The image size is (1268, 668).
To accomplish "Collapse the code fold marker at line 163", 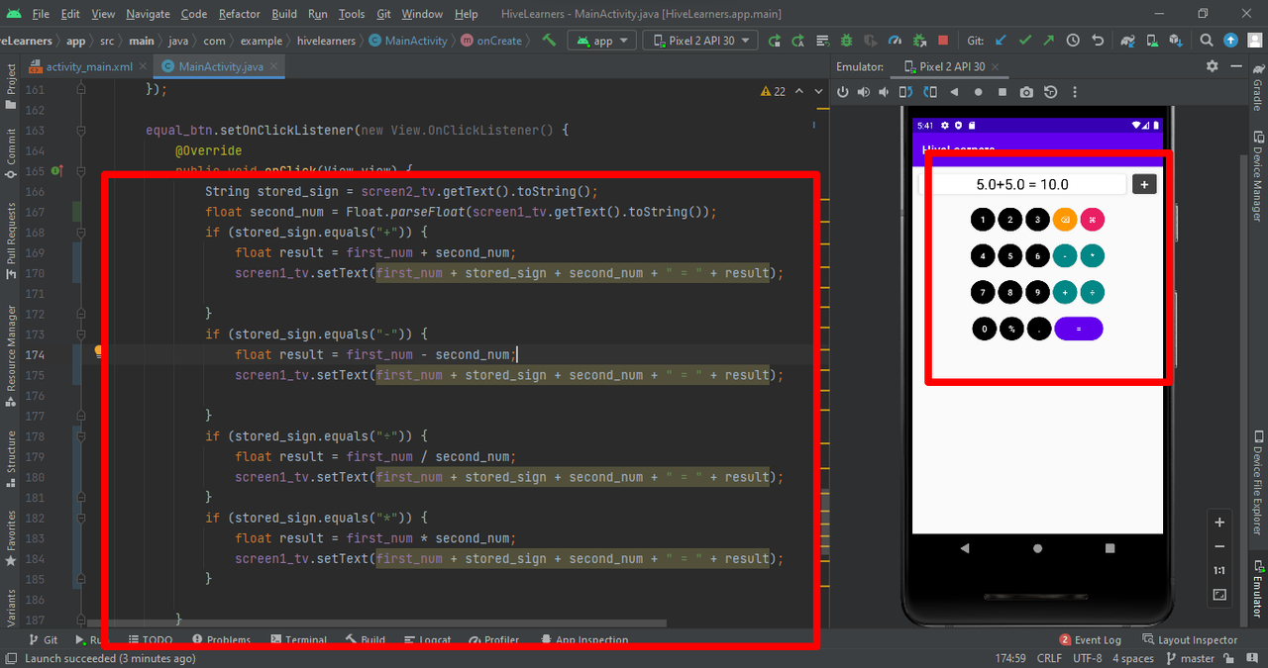I will pyautogui.click(x=81, y=131).
